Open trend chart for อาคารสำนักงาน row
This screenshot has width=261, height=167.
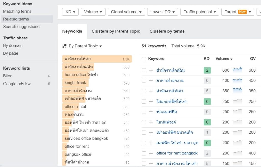coord(237,80)
